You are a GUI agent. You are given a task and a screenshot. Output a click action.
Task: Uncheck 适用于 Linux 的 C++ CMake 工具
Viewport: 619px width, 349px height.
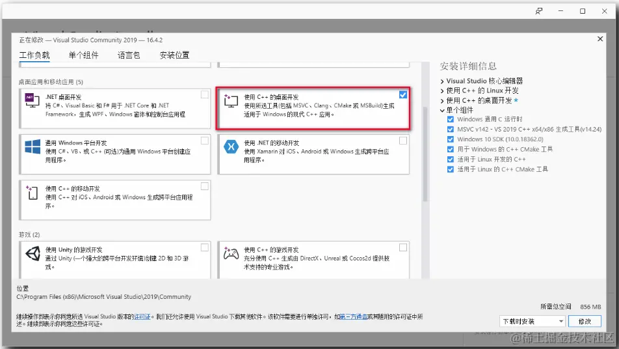451,169
